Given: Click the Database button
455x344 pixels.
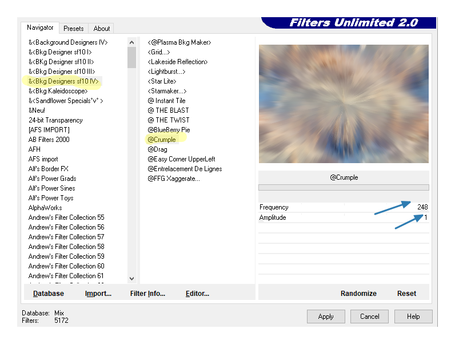Looking at the screenshot, I should 49,294.
